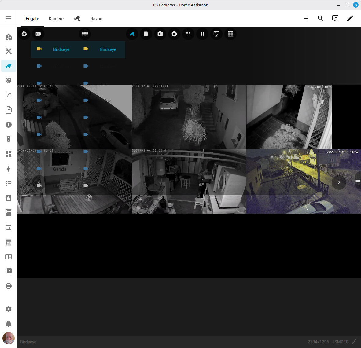Open the line chart sidebar item
The image size is (361, 348).
click(x=9, y=95)
